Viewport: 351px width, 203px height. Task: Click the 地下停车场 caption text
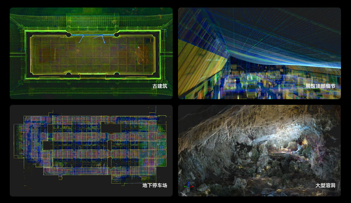(155, 185)
